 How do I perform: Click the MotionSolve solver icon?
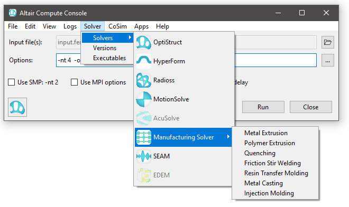point(143,99)
